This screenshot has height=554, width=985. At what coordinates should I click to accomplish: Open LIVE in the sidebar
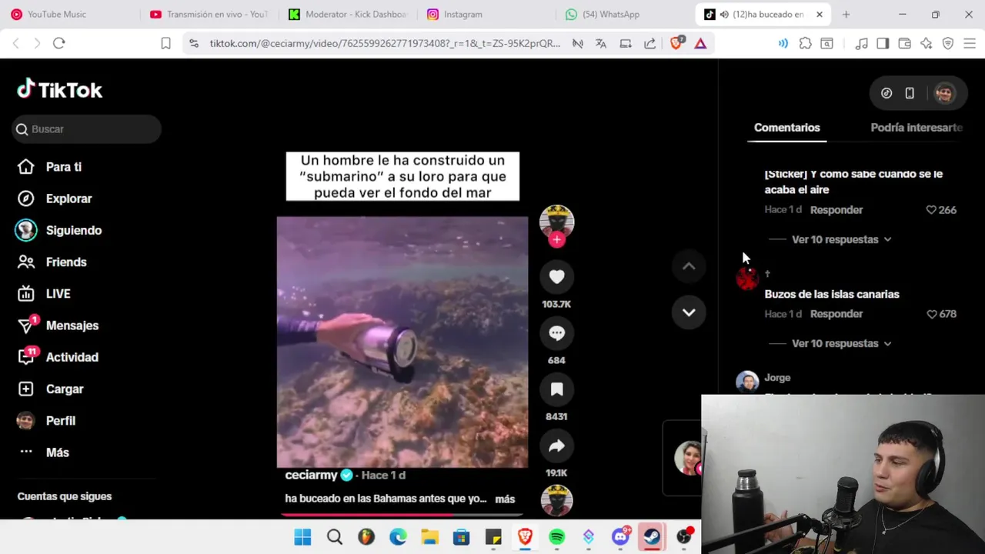58,294
